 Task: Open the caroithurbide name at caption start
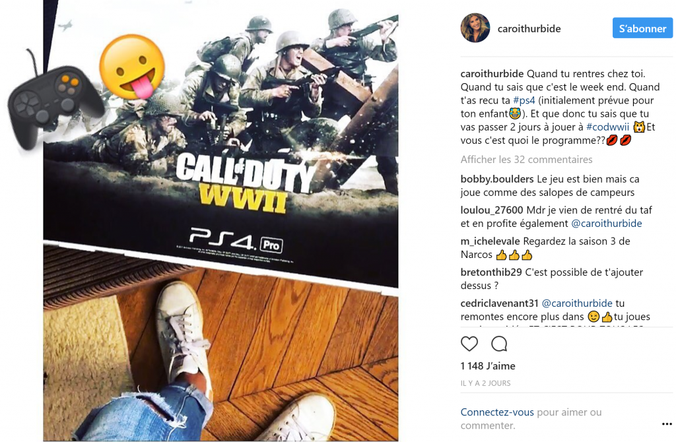click(x=492, y=74)
